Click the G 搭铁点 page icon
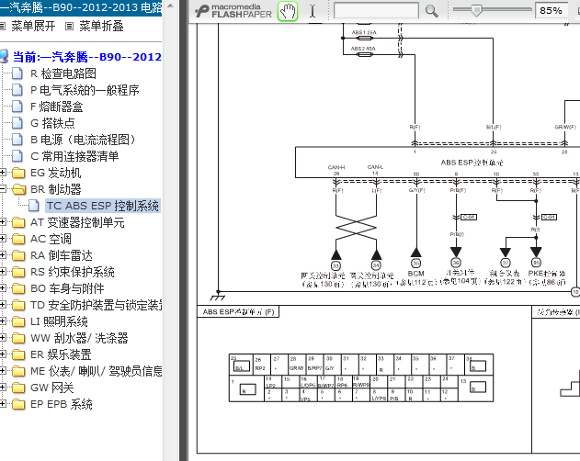 point(17,123)
